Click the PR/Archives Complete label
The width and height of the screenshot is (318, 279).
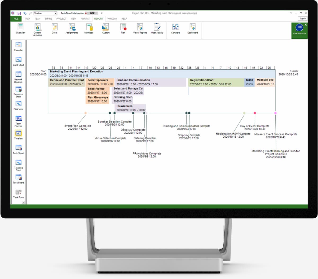[147, 155]
